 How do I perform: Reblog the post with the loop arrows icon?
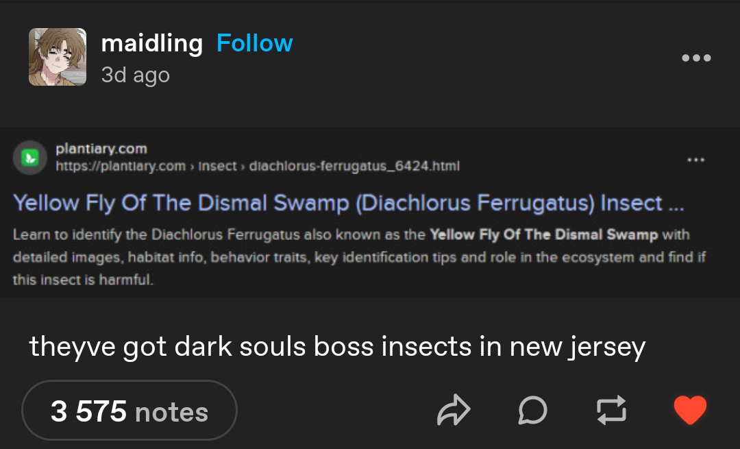click(612, 410)
